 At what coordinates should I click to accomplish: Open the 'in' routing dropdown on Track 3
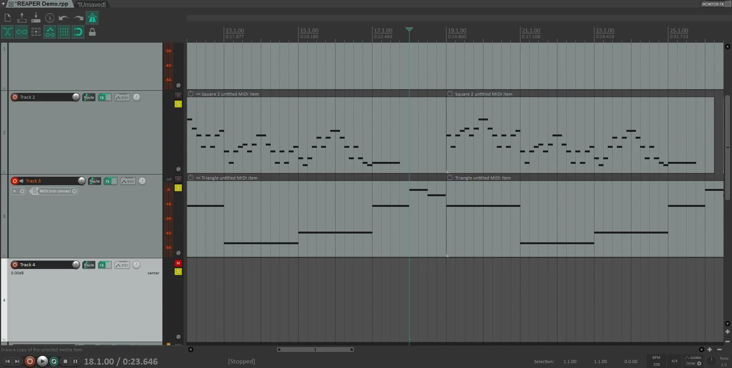[18, 191]
